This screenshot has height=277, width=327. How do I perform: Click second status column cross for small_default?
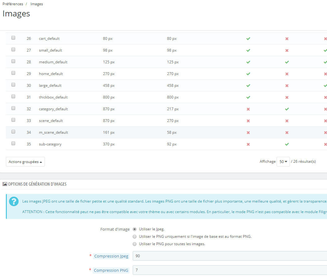tap(287, 50)
